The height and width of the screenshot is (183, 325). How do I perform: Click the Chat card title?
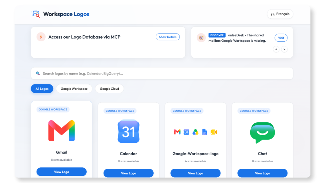(x=262, y=154)
